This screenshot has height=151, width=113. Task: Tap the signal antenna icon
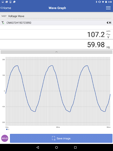[3, 23]
